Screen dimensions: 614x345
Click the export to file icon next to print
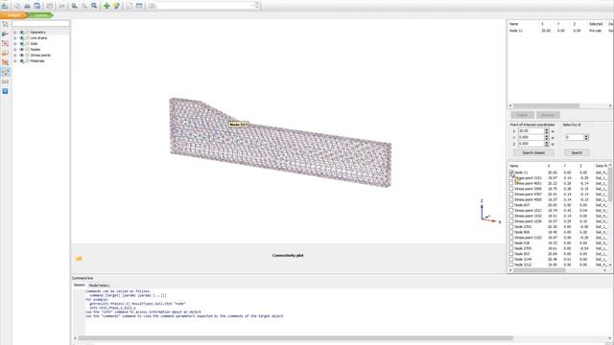[37, 6]
